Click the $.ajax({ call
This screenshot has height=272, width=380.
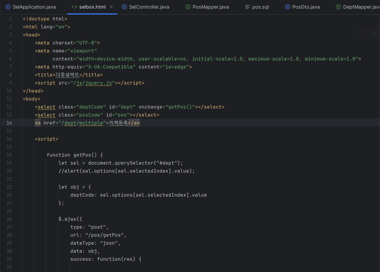pos(70,219)
